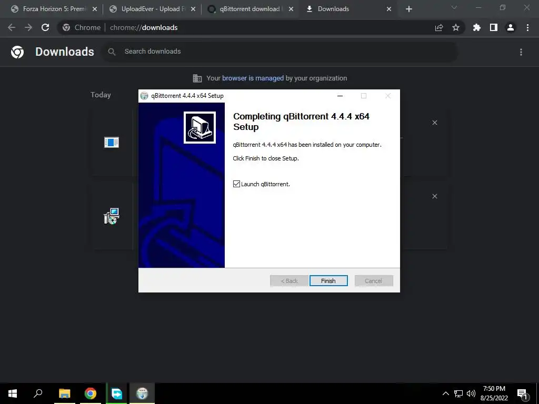The width and height of the screenshot is (539, 404).
Task: Click the Search downloads field
Action: click(x=280, y=52)
